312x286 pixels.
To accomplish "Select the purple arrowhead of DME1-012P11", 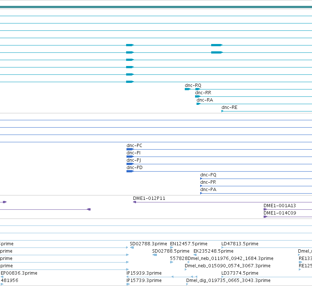I will (x=135, y=202).
